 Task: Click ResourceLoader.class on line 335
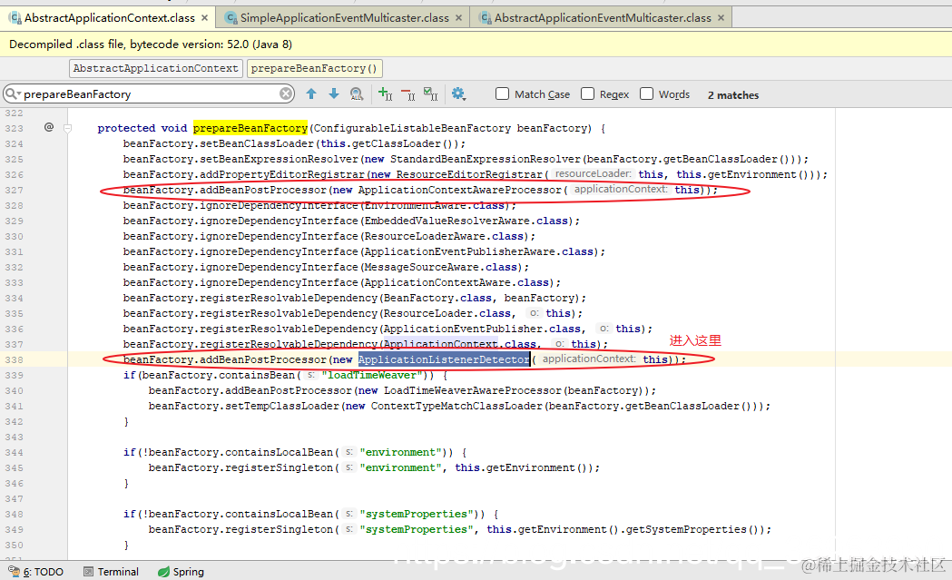[447, 313]
